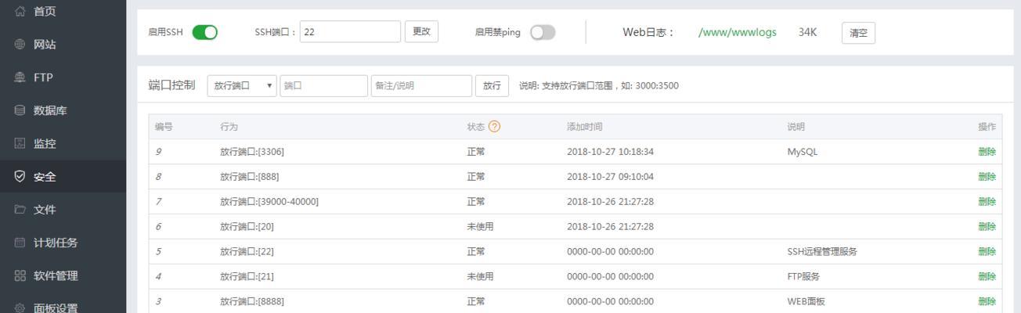The height and width of the screenshot is (313, 1021).
Task: Click the calendar icon beside 计划任务
Action: [20, 243]
